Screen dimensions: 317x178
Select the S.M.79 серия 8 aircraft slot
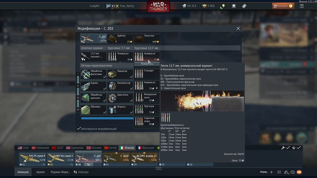(33, 158)
